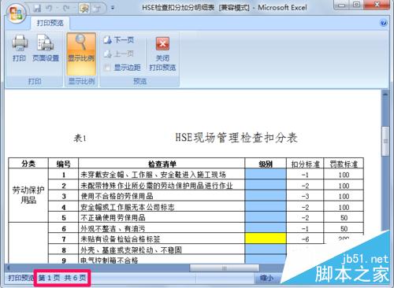Click the blue 级别 cell in row 1
The width and height of the screenshot is (394, 288).
point(266,174)
